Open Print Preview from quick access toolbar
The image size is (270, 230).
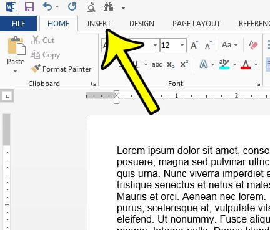click(91, 7)
